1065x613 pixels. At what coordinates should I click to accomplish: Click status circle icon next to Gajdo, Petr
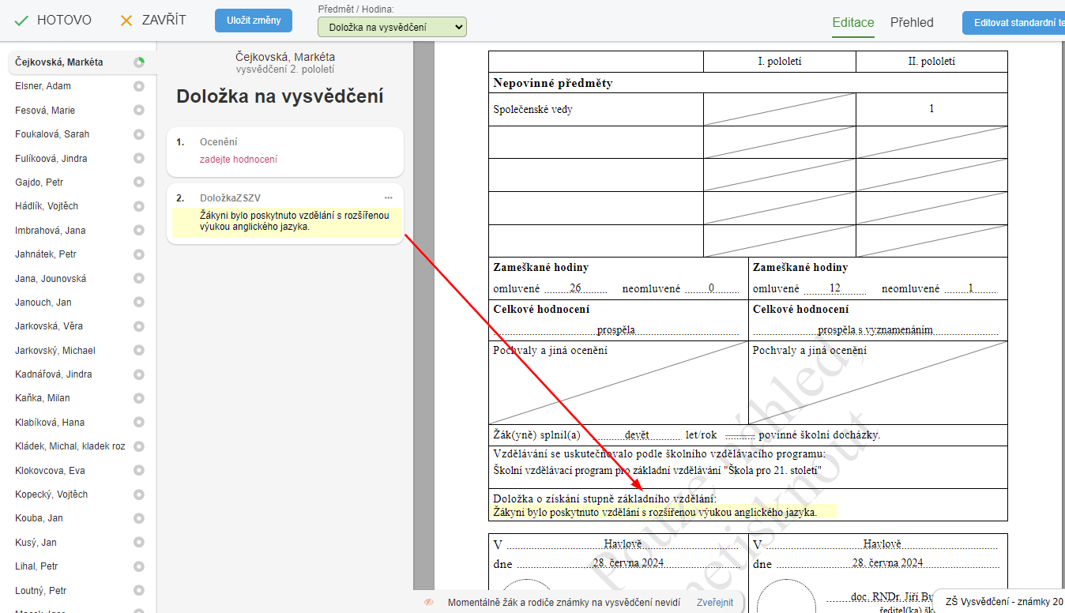pos(139,182)
